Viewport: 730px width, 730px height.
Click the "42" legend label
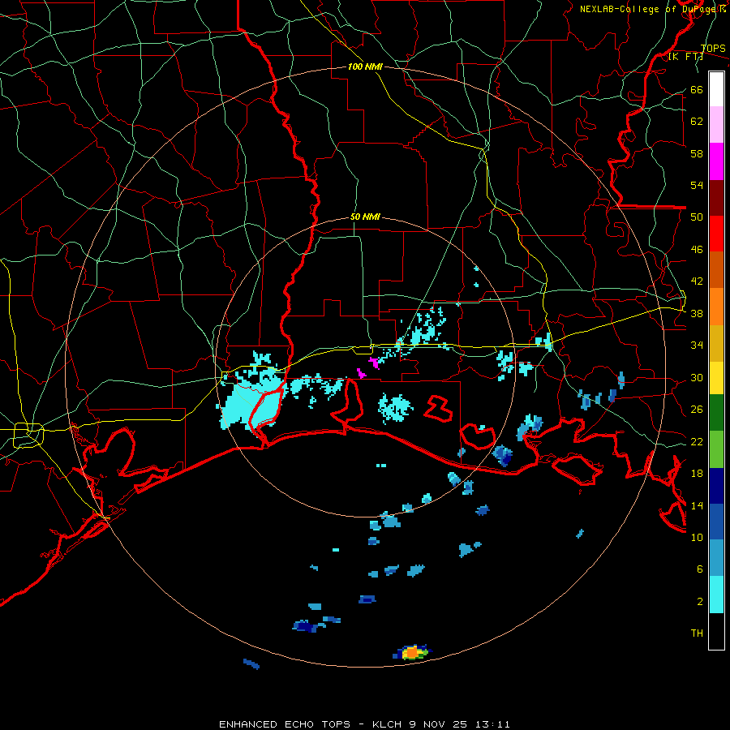tap(697, 281)
